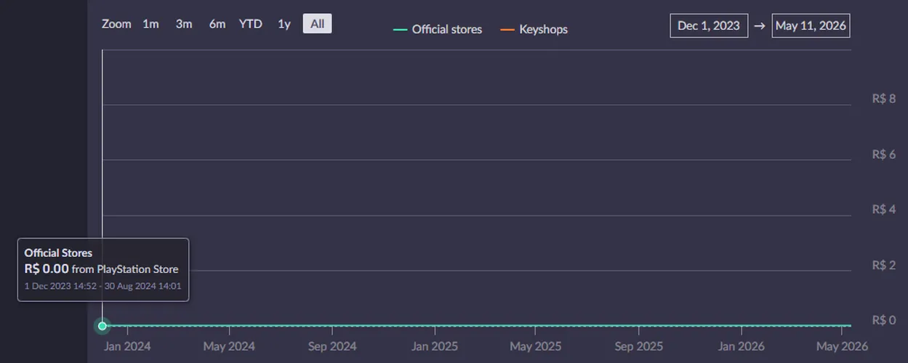Viewport: 908px width, 363px height.
Task: Open the Dec 1, 2023 start date field
Action: pos(709,25)
